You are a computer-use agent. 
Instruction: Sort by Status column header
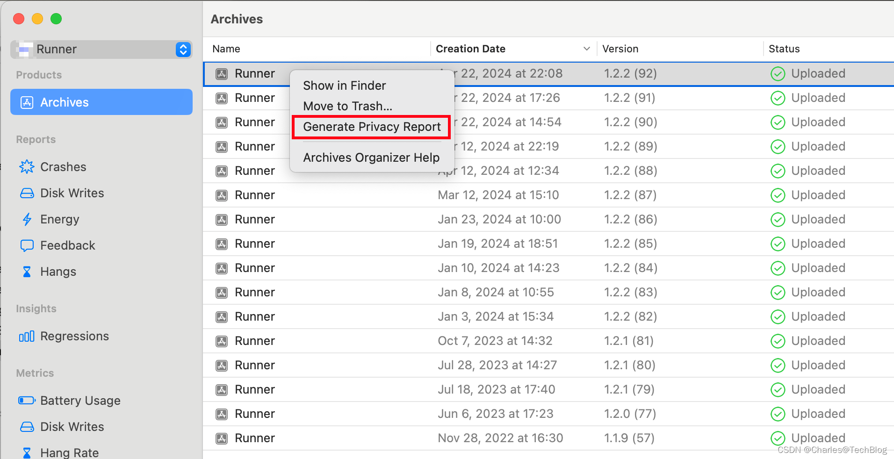784,49
